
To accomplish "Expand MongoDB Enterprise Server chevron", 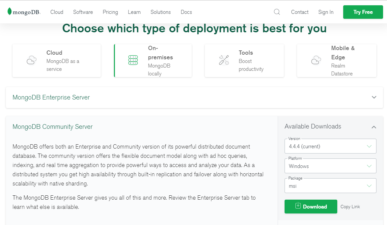I will pos(374,97).
